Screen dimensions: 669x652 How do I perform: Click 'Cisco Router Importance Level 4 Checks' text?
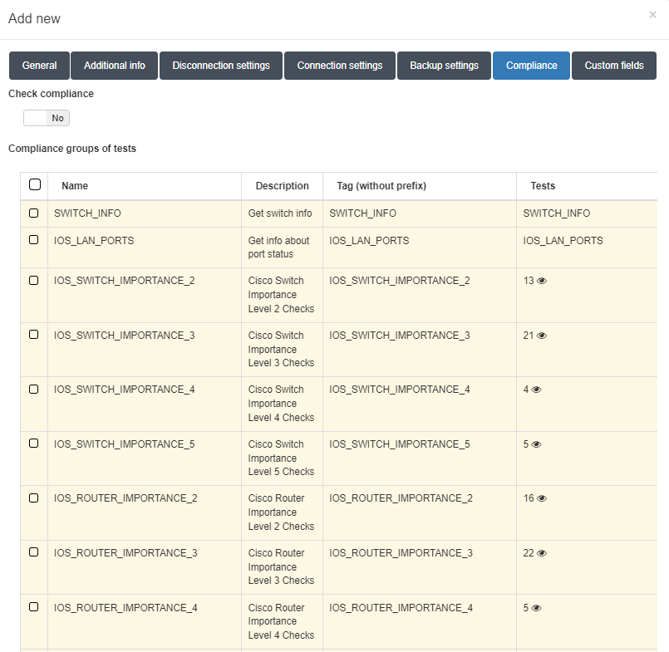(x=281, y=621)
